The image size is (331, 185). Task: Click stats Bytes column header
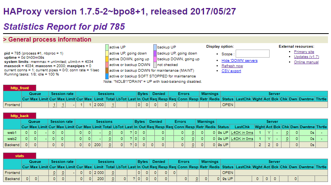(143, 162)
